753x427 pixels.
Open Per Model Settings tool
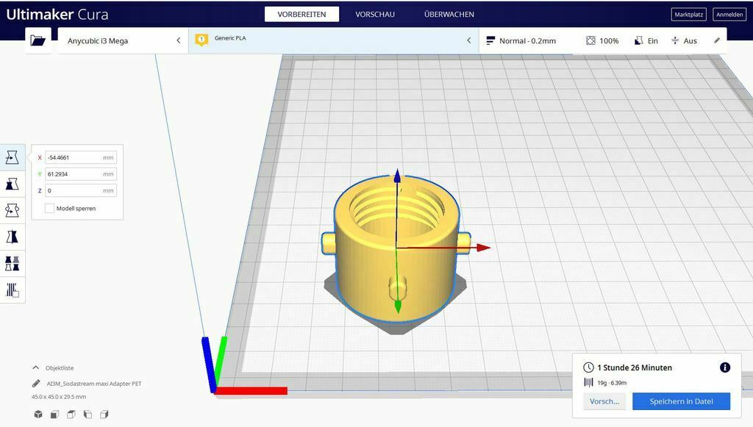[x=13, y=263]
